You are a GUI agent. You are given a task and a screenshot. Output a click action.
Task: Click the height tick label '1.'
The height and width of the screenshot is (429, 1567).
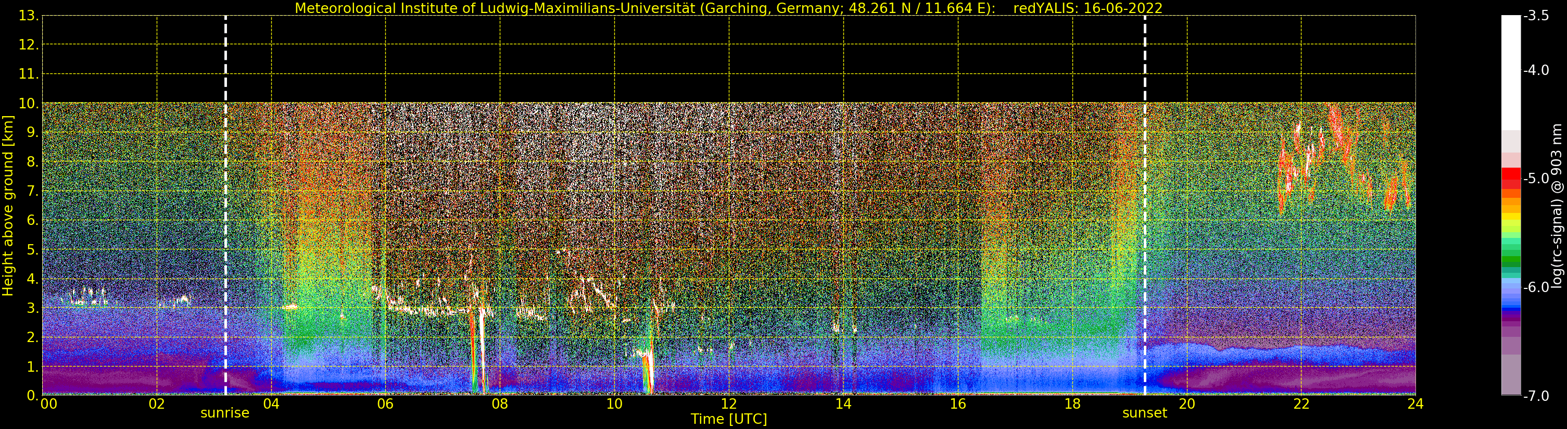coord(32,367)
